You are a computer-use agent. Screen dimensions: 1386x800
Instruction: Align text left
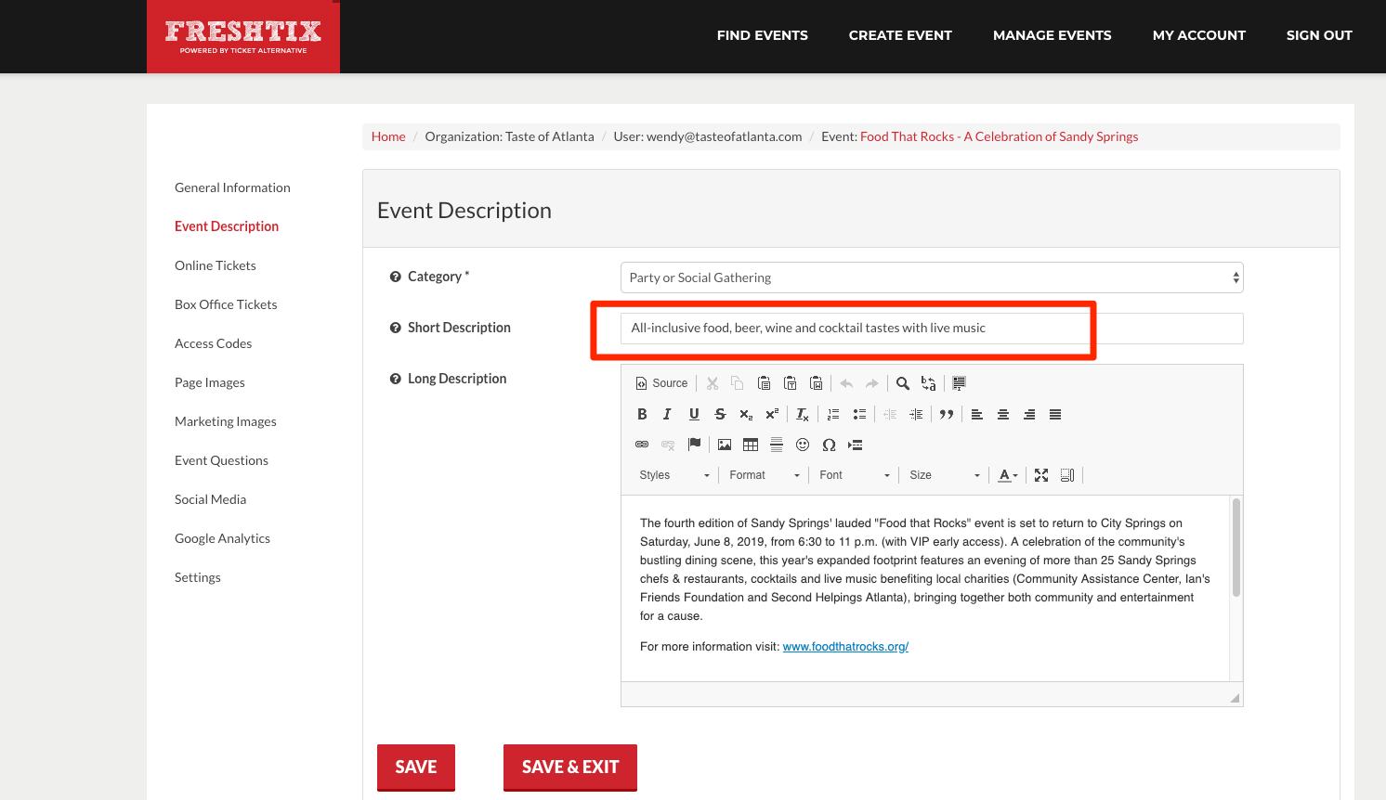click(x=977, y=414)
